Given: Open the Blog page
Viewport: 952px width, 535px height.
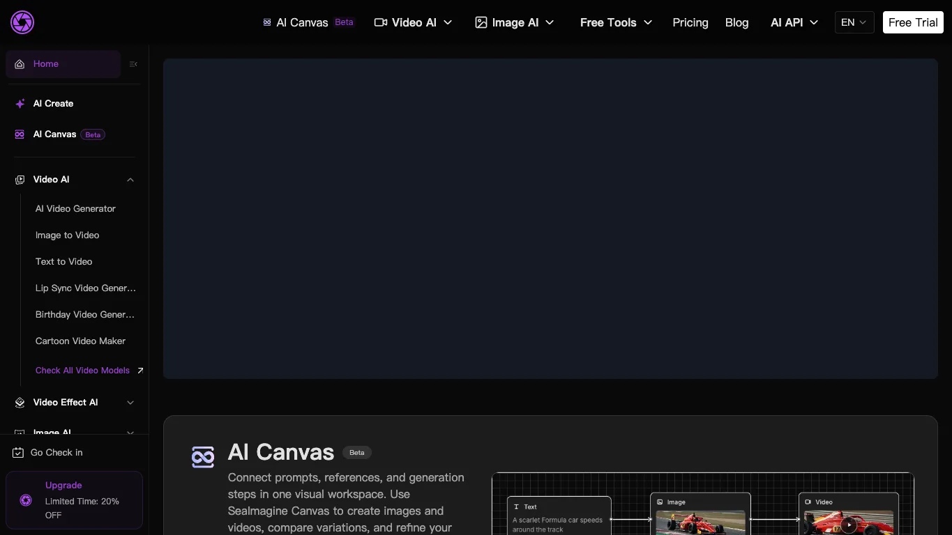Looking at the screenshot, I should [736, 22].
